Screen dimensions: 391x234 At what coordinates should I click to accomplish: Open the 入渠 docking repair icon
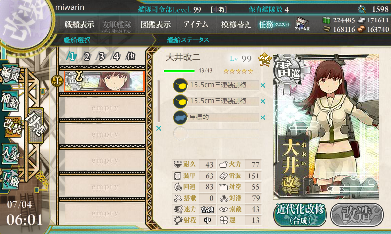(10, 154)
